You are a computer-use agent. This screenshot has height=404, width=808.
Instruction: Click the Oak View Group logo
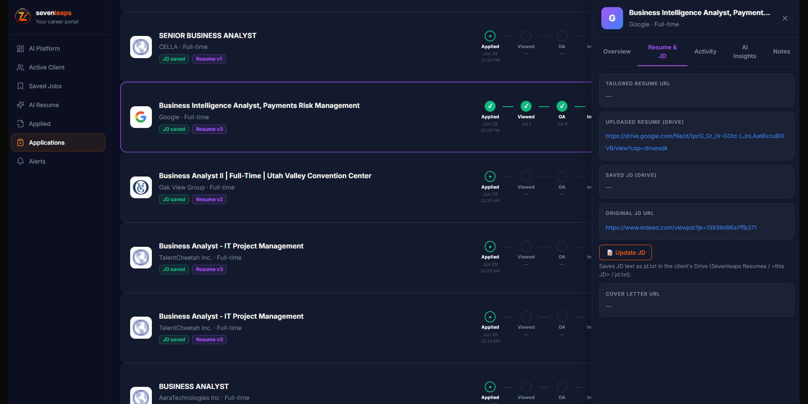coord(141,187)
